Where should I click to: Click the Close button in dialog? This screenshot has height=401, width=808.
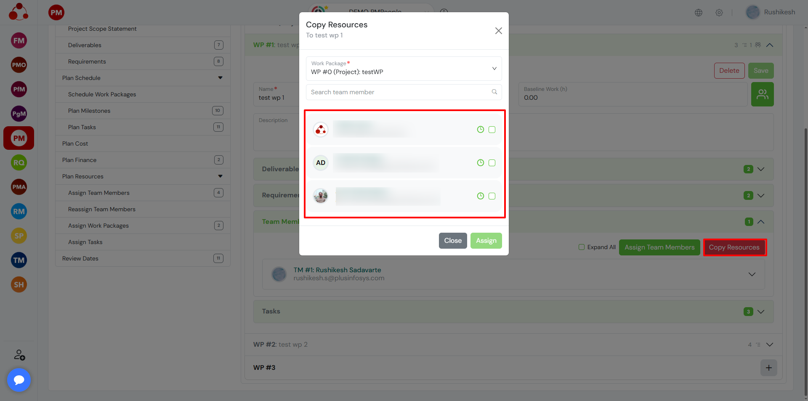(452, 241)
